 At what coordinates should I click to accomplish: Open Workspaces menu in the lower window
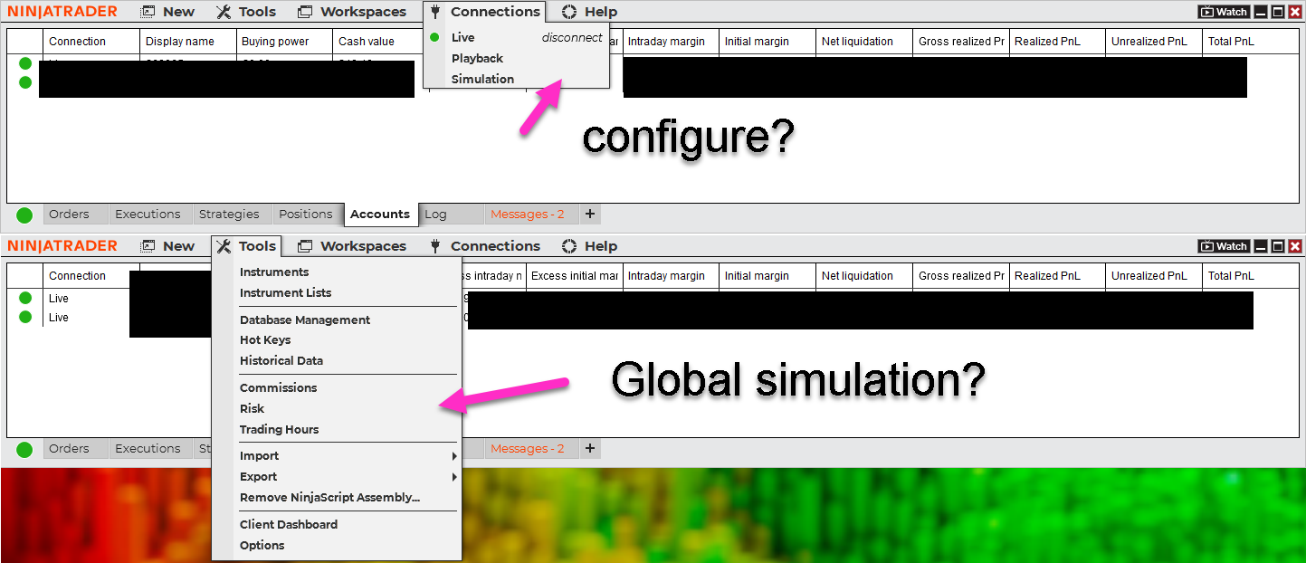point(352,246)
